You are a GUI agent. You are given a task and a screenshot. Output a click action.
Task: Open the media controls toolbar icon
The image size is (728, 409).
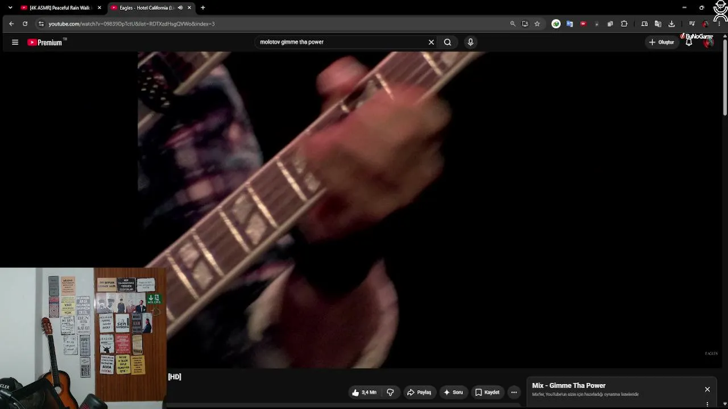692,24
